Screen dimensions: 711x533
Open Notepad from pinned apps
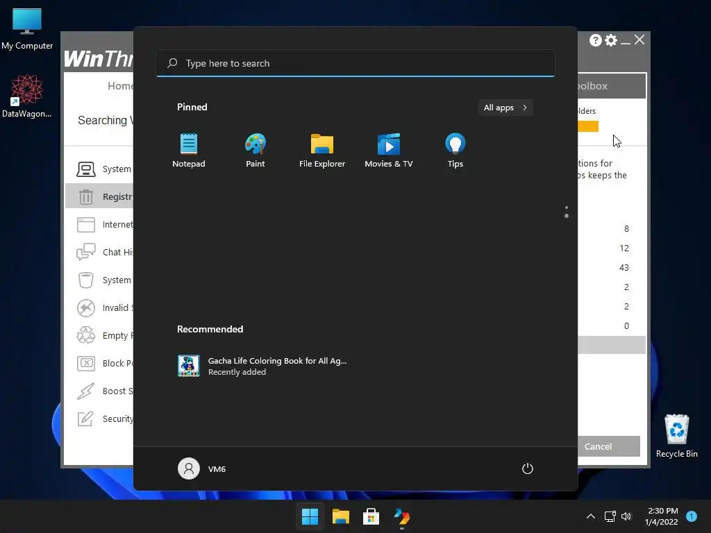click(189, 151)
